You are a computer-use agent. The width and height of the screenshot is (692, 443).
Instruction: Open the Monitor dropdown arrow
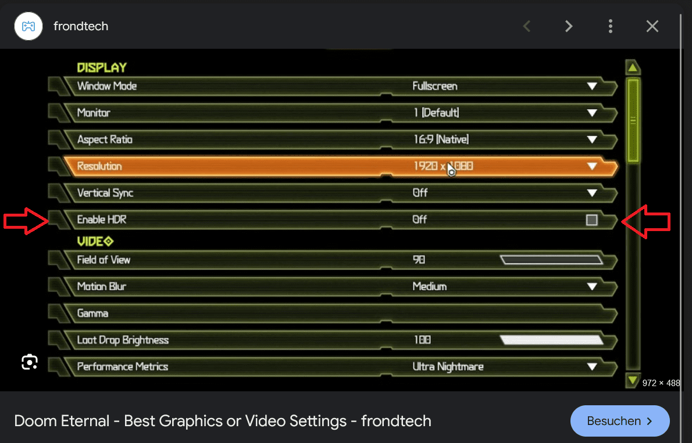point(592,113)
